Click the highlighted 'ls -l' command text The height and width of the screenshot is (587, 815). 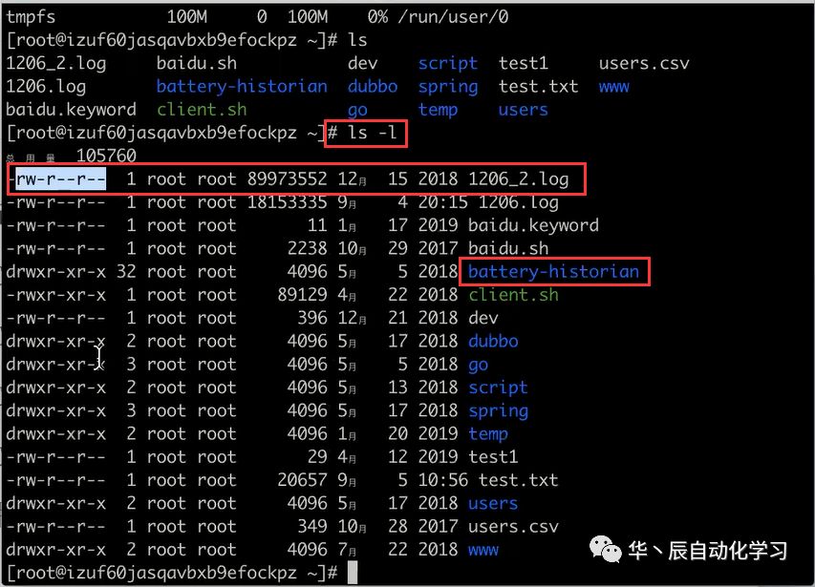pos(368,133)
